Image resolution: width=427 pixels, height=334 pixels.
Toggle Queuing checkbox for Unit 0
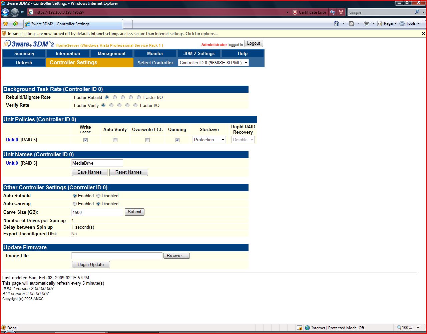177,140
